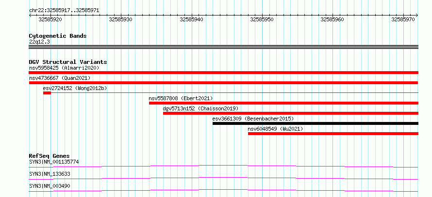Open variant nsv4736667 (Quan2021) label
This screenshot has width=432, height=197.
click(60, 78)
